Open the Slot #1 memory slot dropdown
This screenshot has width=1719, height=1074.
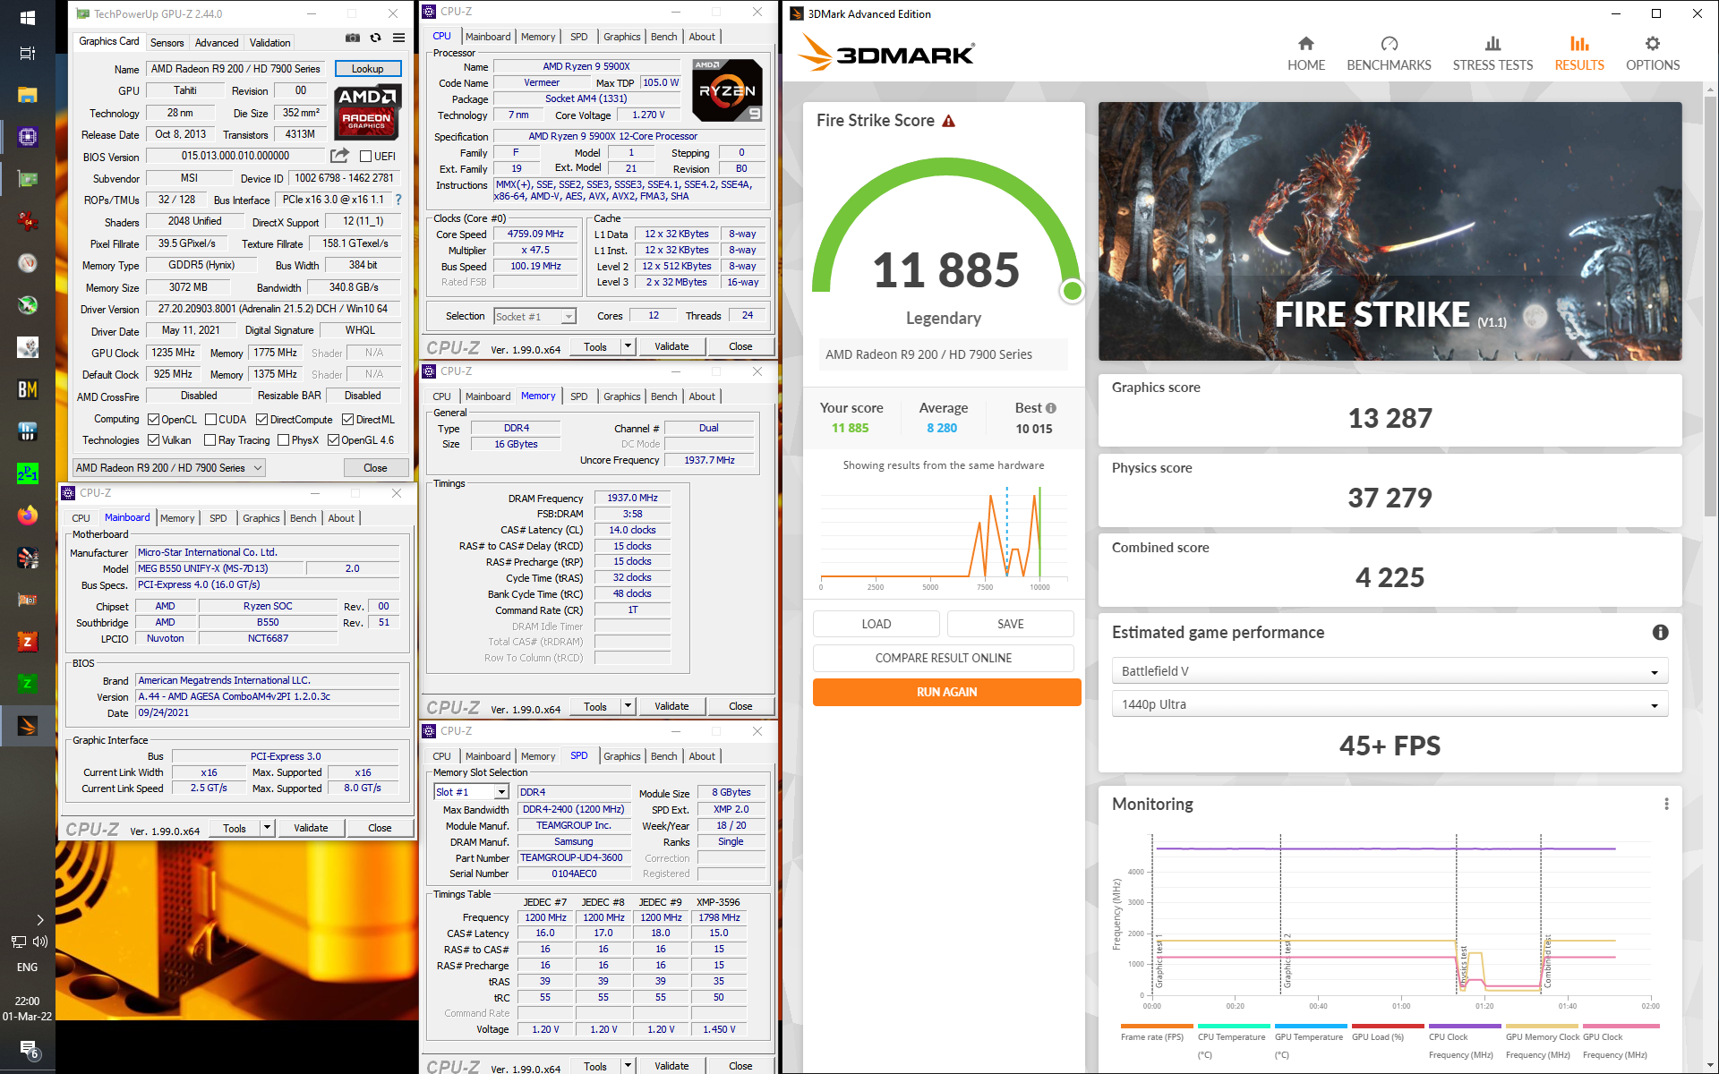coord(472,792)
